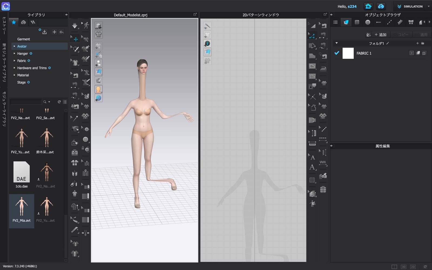
Task: Expand the Hanger library folder
Action: pos(14,53)
